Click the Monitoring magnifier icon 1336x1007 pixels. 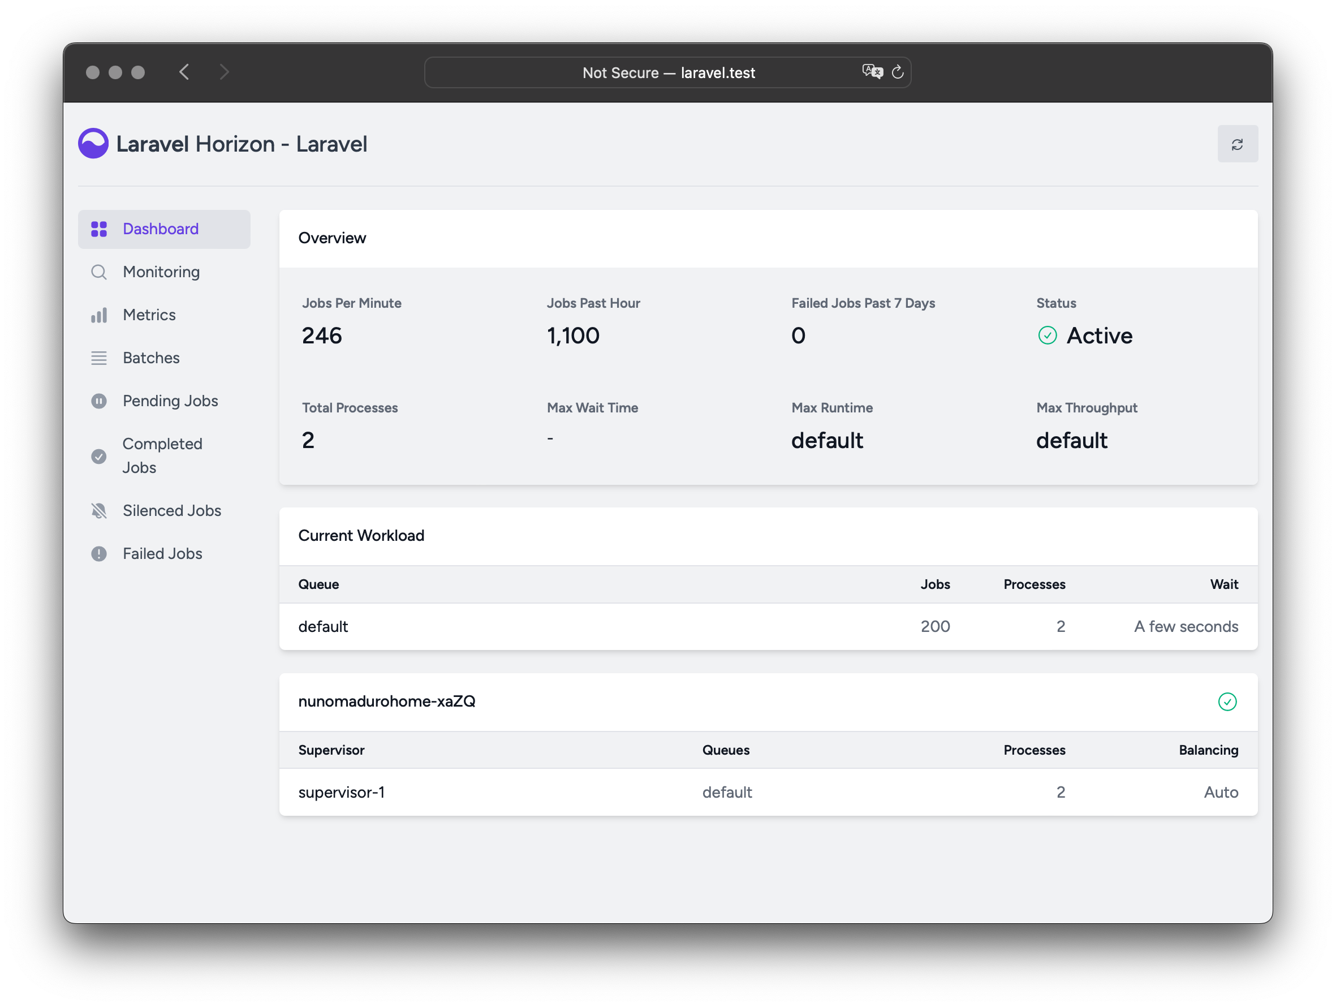100,272
